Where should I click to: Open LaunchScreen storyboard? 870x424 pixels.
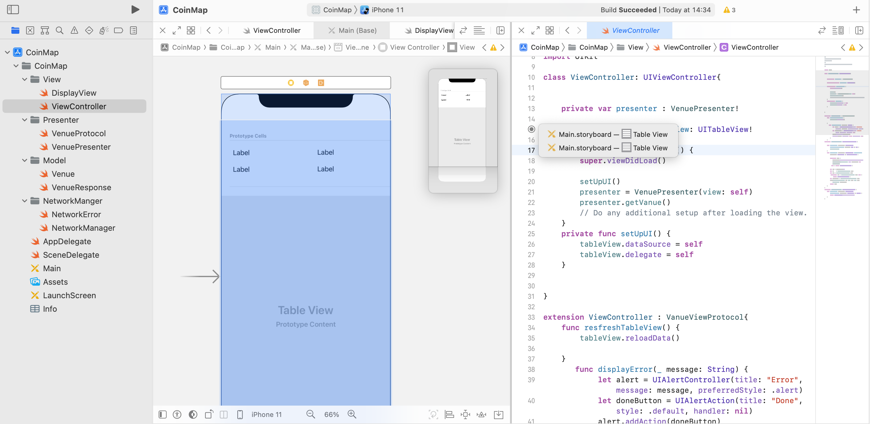point(69,295)
